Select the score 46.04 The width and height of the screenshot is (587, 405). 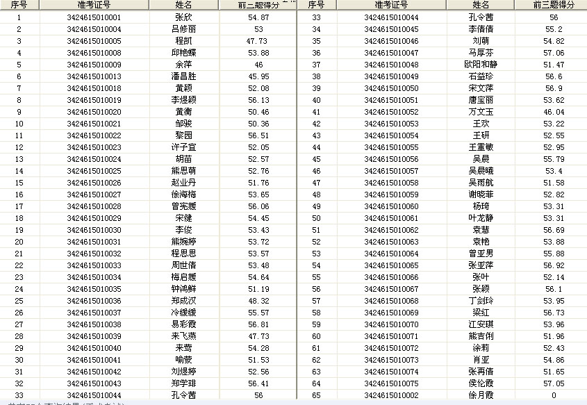(554, 112)
